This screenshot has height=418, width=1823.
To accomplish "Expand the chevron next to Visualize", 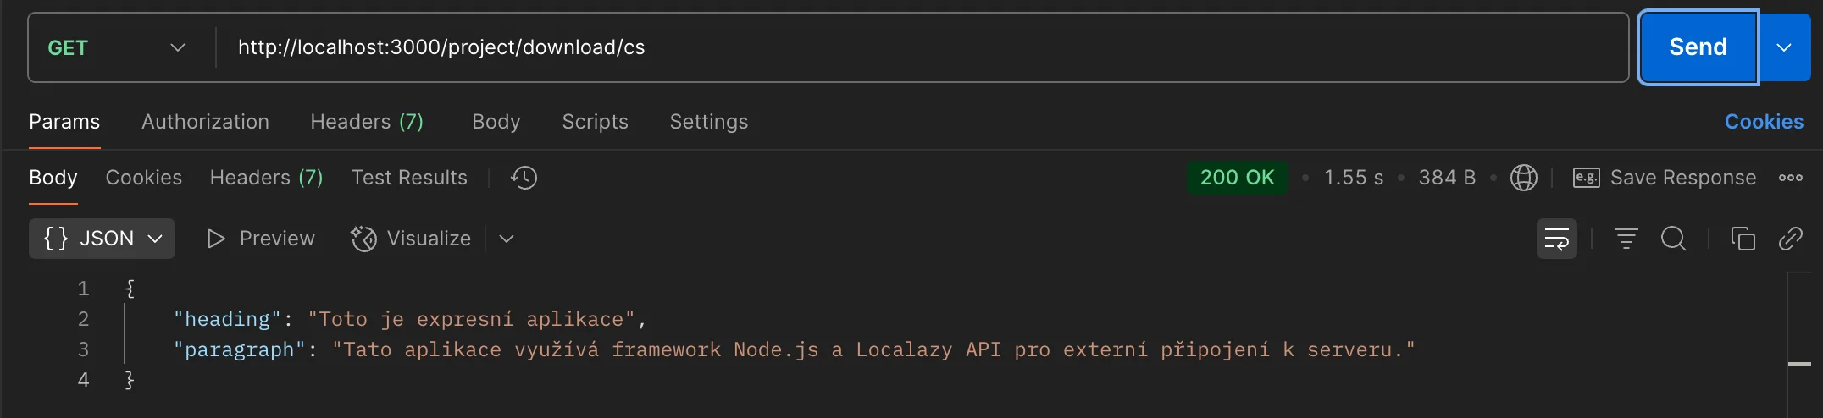I will click(x=507, y=239).
